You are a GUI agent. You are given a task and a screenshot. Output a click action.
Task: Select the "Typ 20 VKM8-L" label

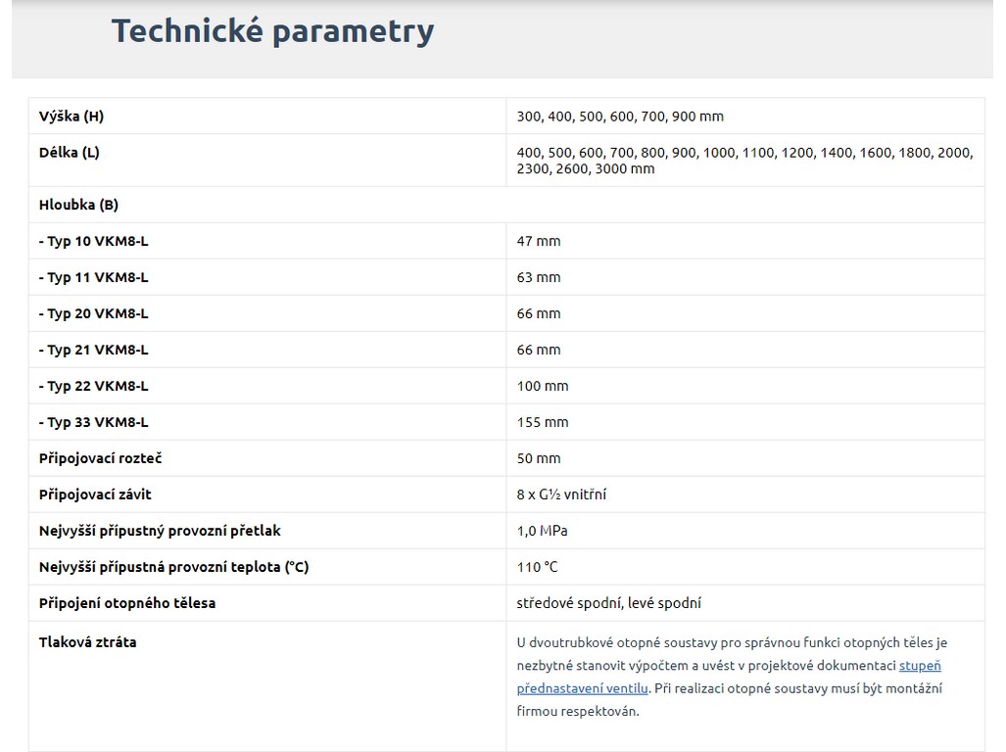pos(94,313)
